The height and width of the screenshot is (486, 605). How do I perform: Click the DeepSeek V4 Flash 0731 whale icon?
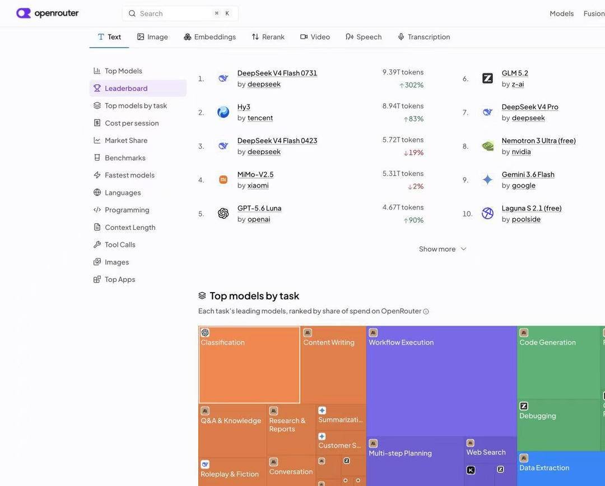point(223,78)
